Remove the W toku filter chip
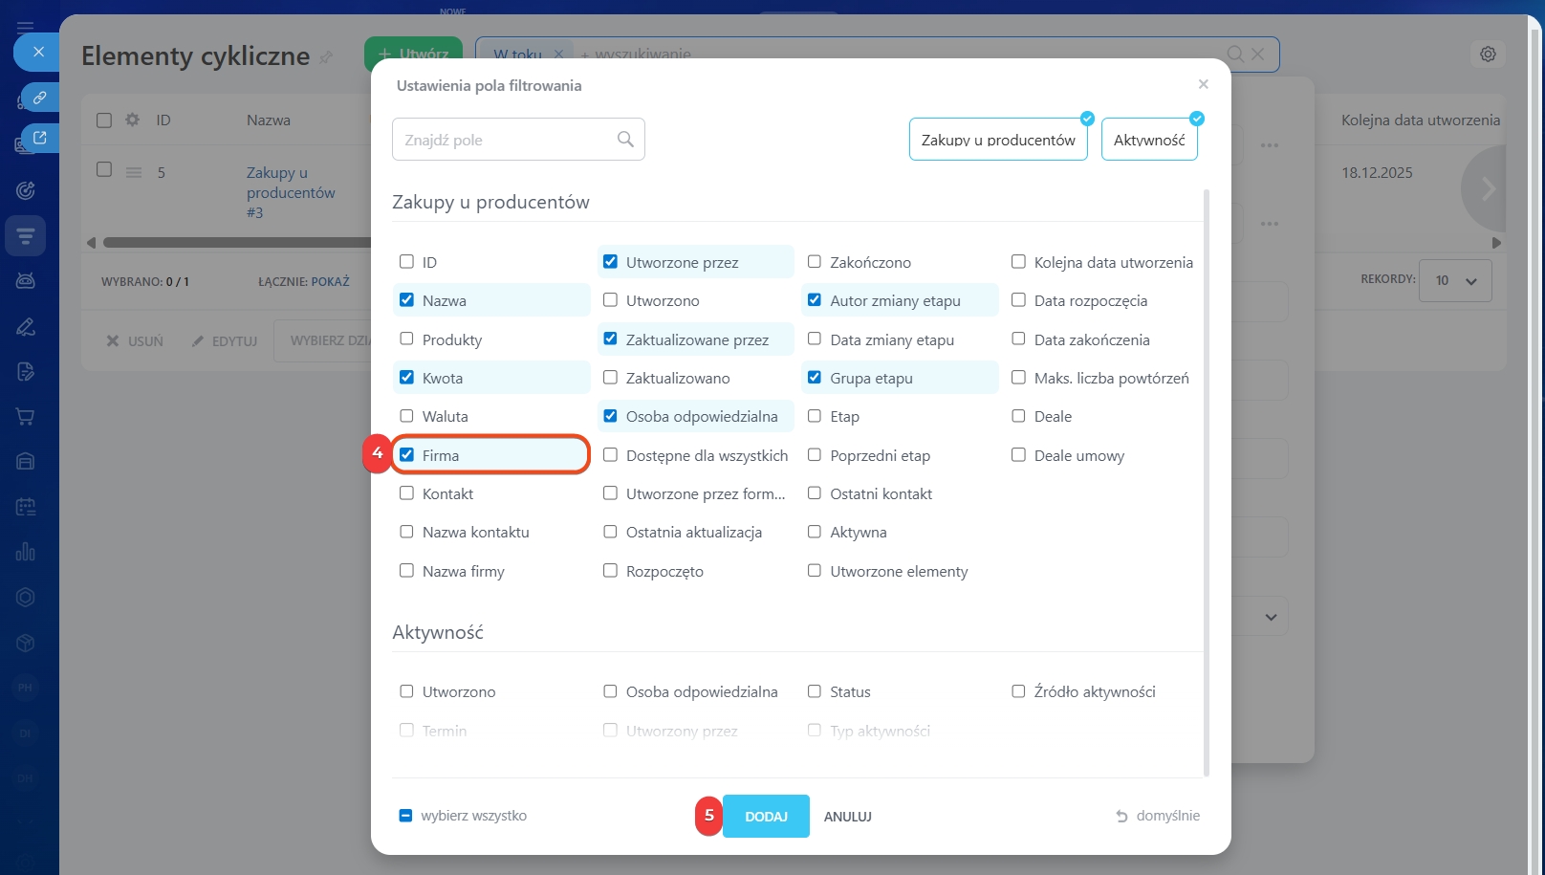The width and height of the screenshot is (1545, 875). click(x=558, y=55)
